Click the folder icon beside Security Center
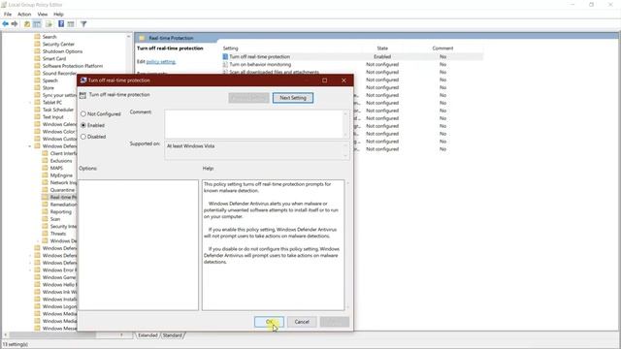 [x=38, y=44]
